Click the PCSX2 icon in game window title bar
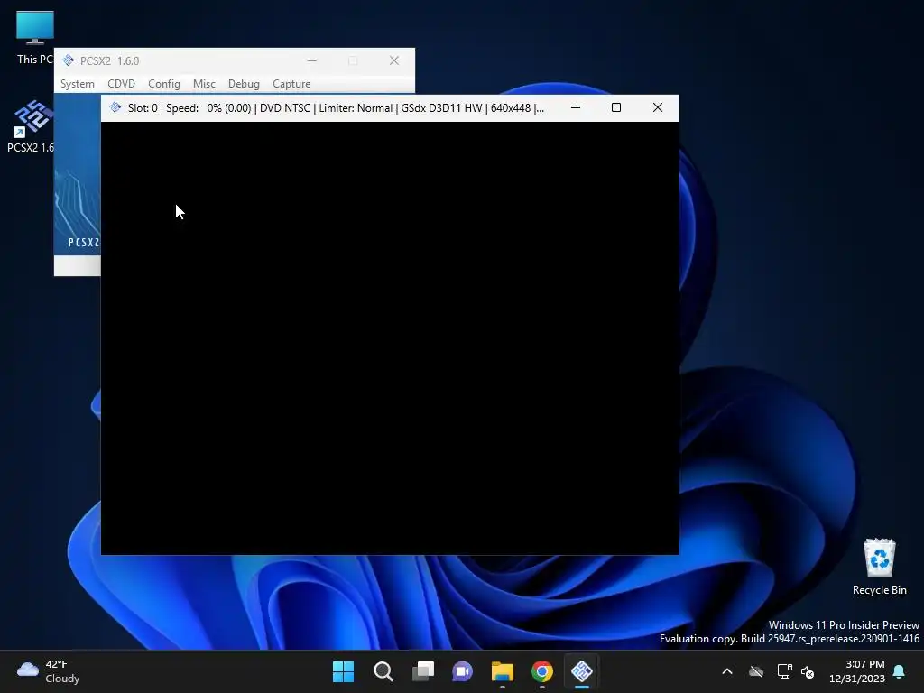The image size is (924, 693). coord(115,108)
